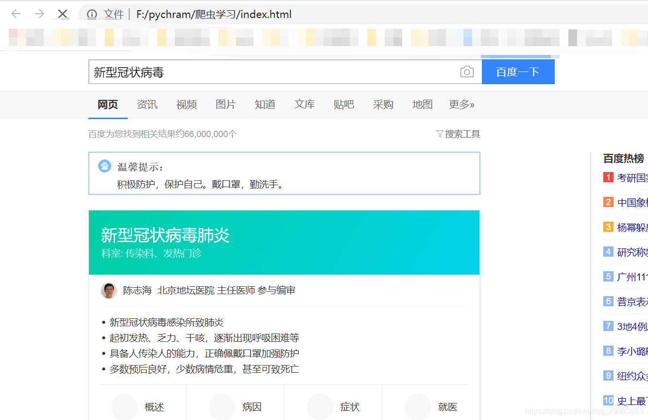Switch to the 资讯 tab
This screenshot has height=420, width=648.
tap(147, 105)
